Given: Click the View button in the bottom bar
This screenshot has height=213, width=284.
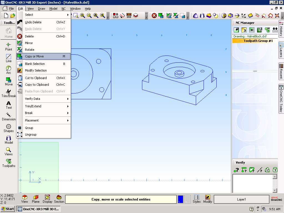Looking at the screenshot, I should click(24, 199).
